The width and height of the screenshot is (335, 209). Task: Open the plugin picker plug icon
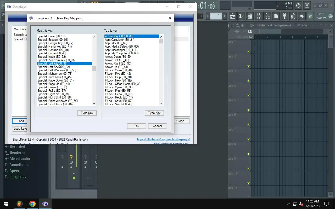click(x=284, y=16)
